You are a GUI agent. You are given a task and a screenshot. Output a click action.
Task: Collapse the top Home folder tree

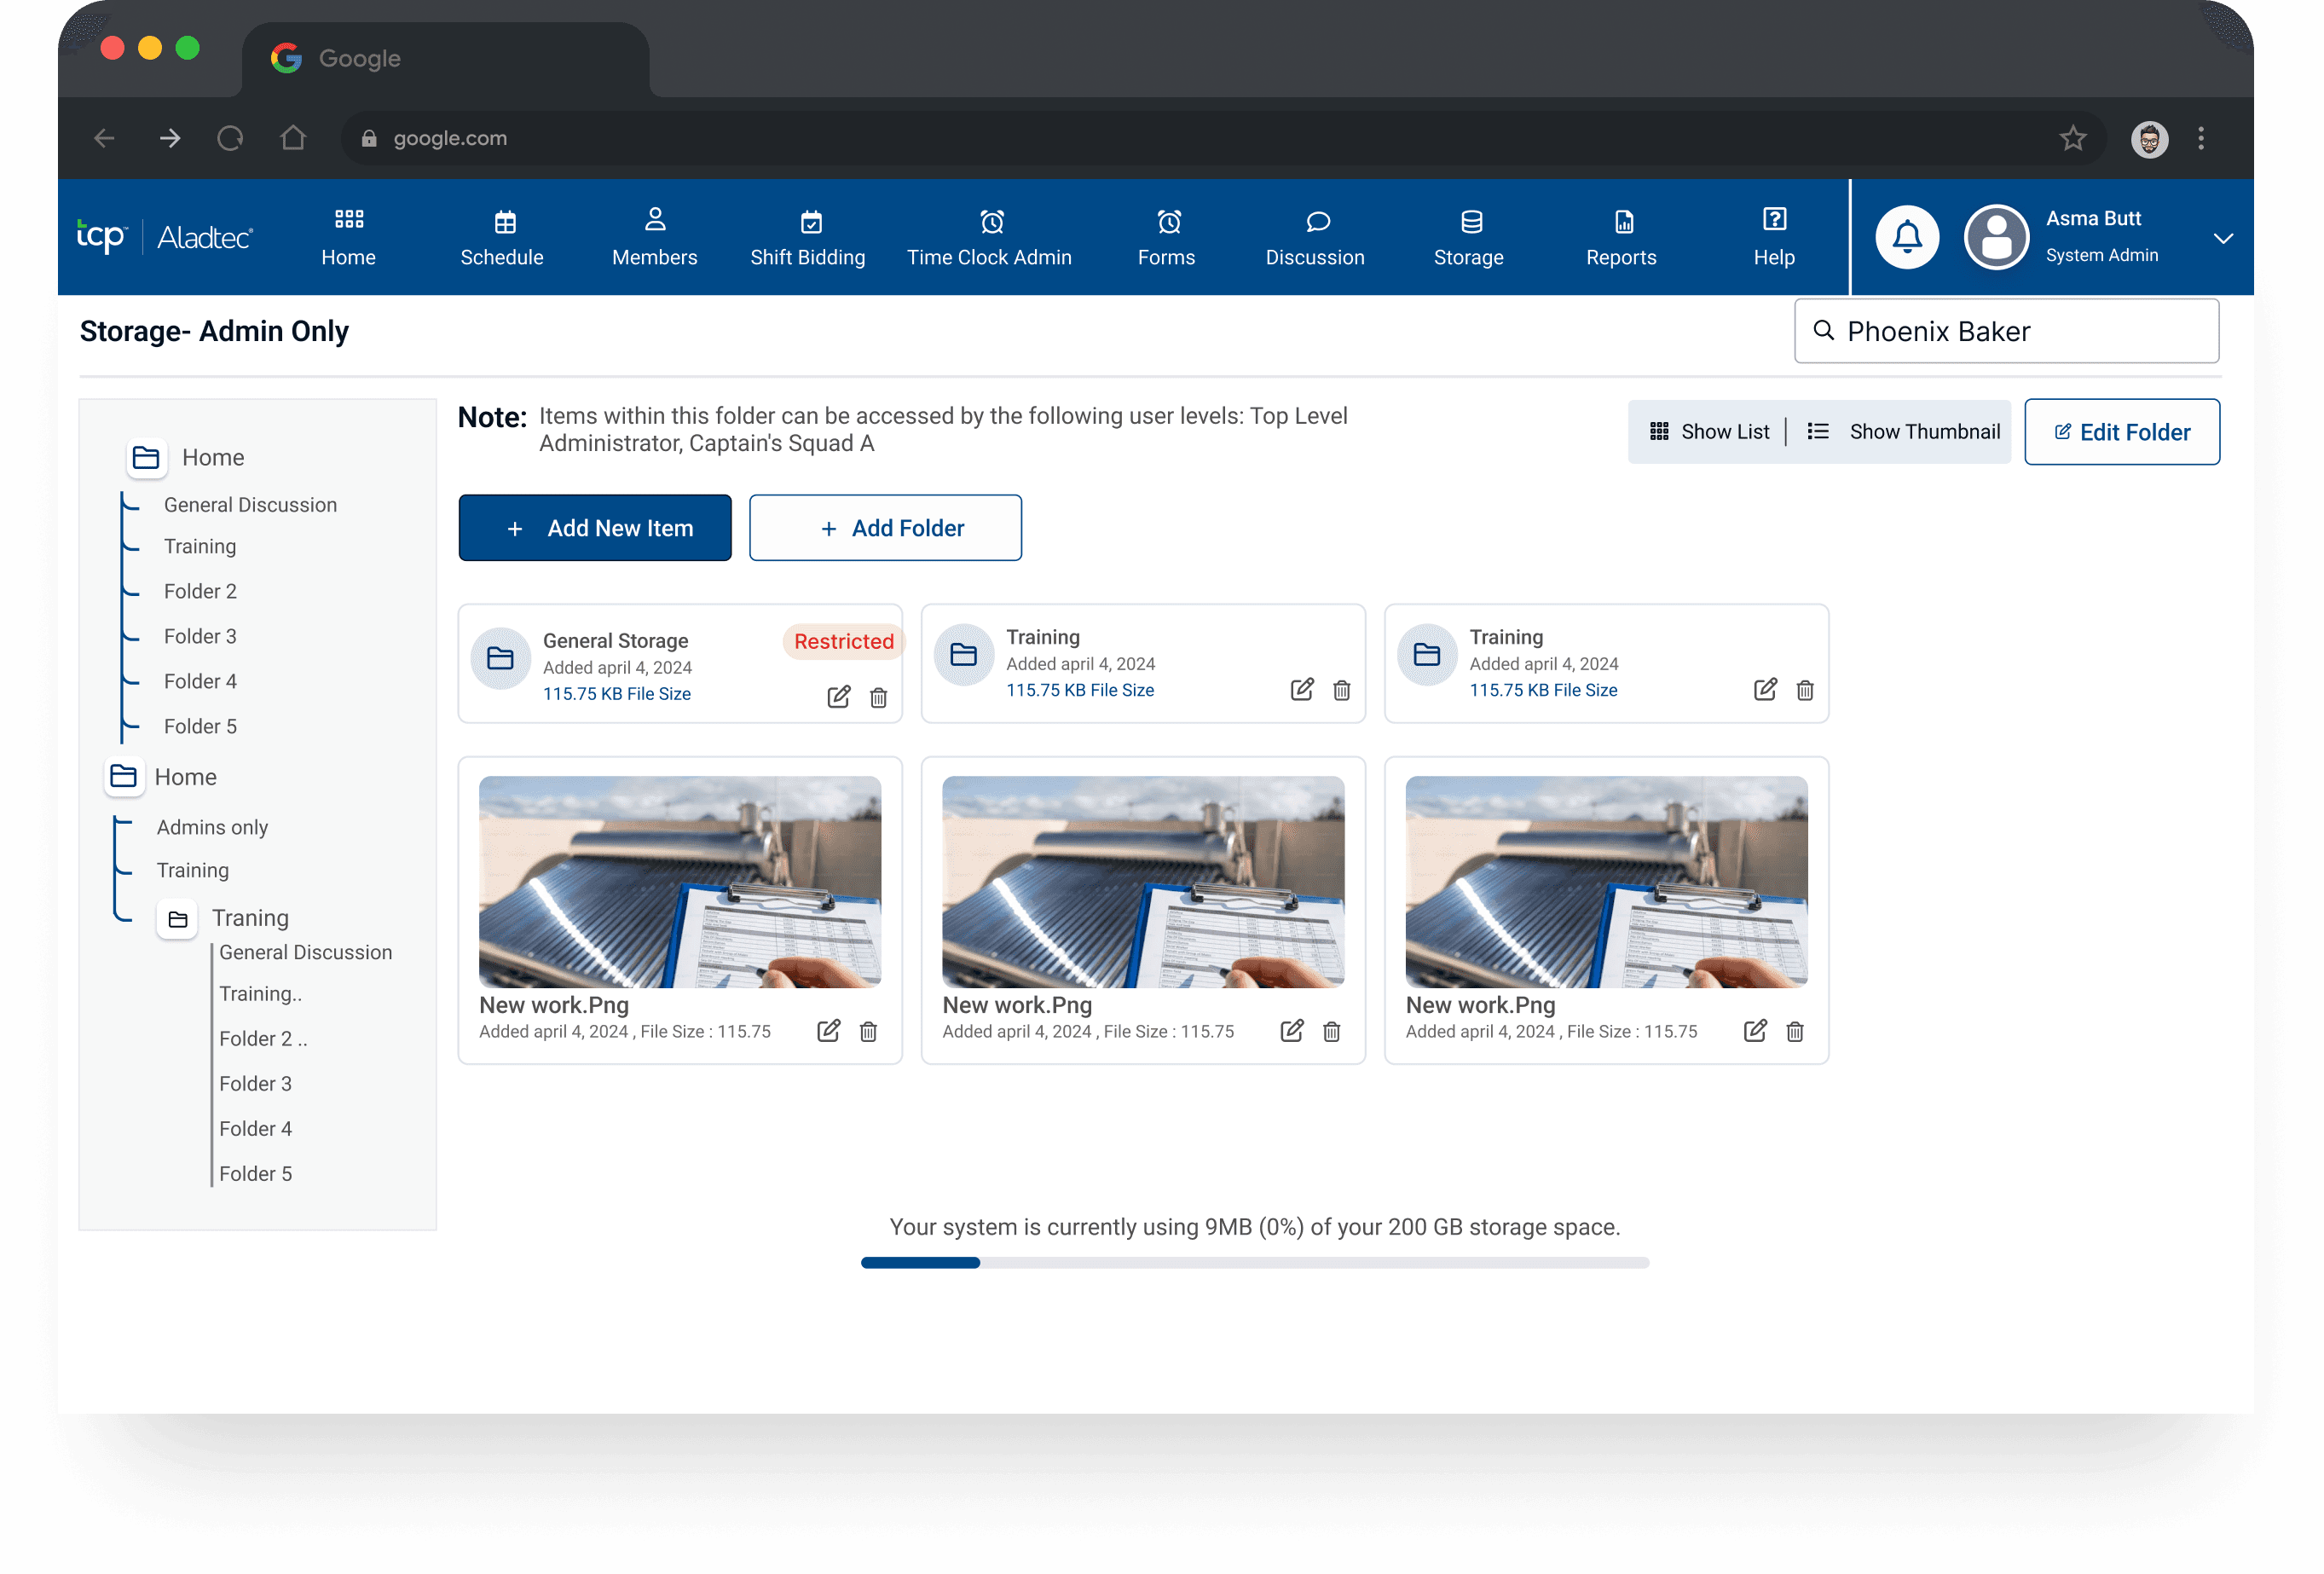click(146, 457)
